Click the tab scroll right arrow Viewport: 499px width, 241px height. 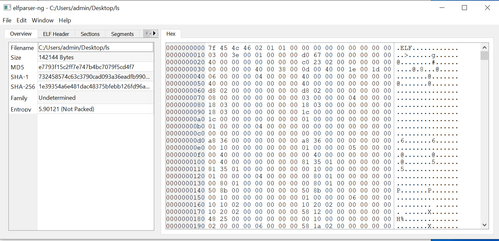pyautogui.click(x=155, y=33)
